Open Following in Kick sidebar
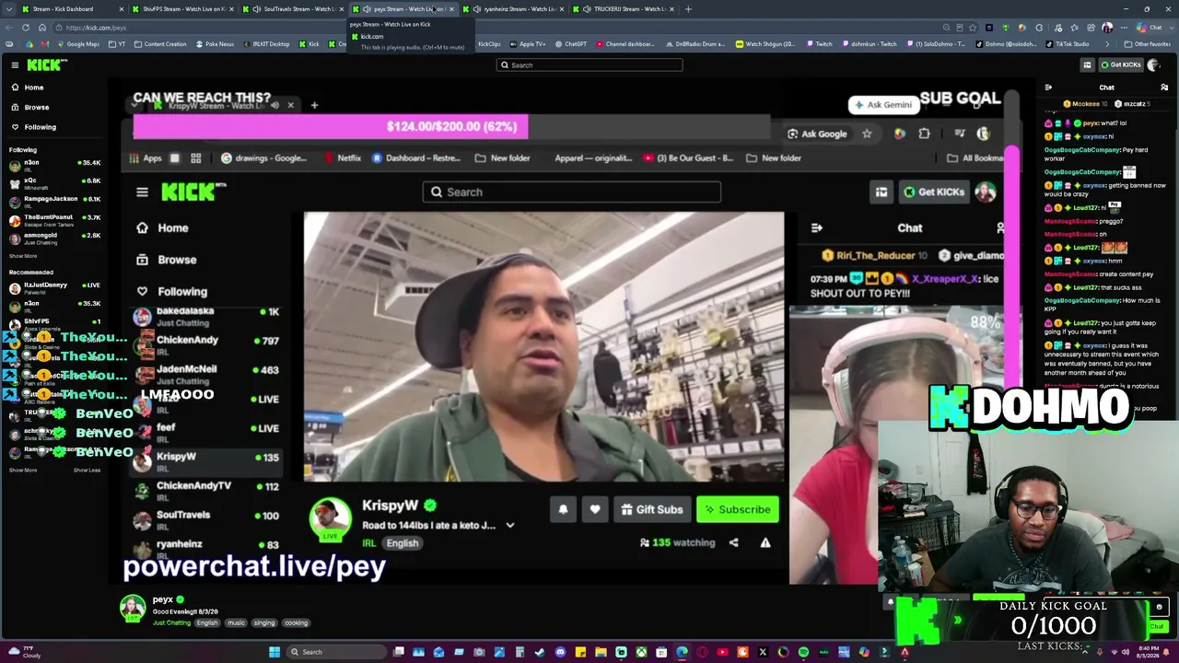Viewport: 1179px width, 663px height. click(x=40, y=127)
